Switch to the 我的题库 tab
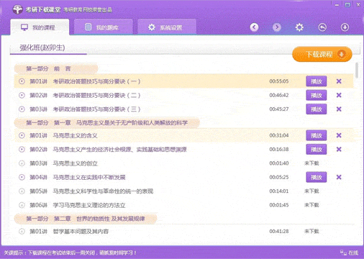This screenshot has height=259, width=364. pyautogui.click(x=104, y=27)
